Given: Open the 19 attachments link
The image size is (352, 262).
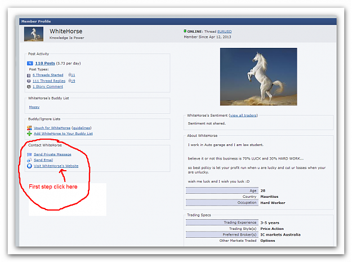Looking at the screenshot, I should 73,81.
